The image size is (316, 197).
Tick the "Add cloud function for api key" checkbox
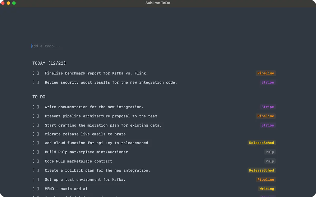pos(36,143)
